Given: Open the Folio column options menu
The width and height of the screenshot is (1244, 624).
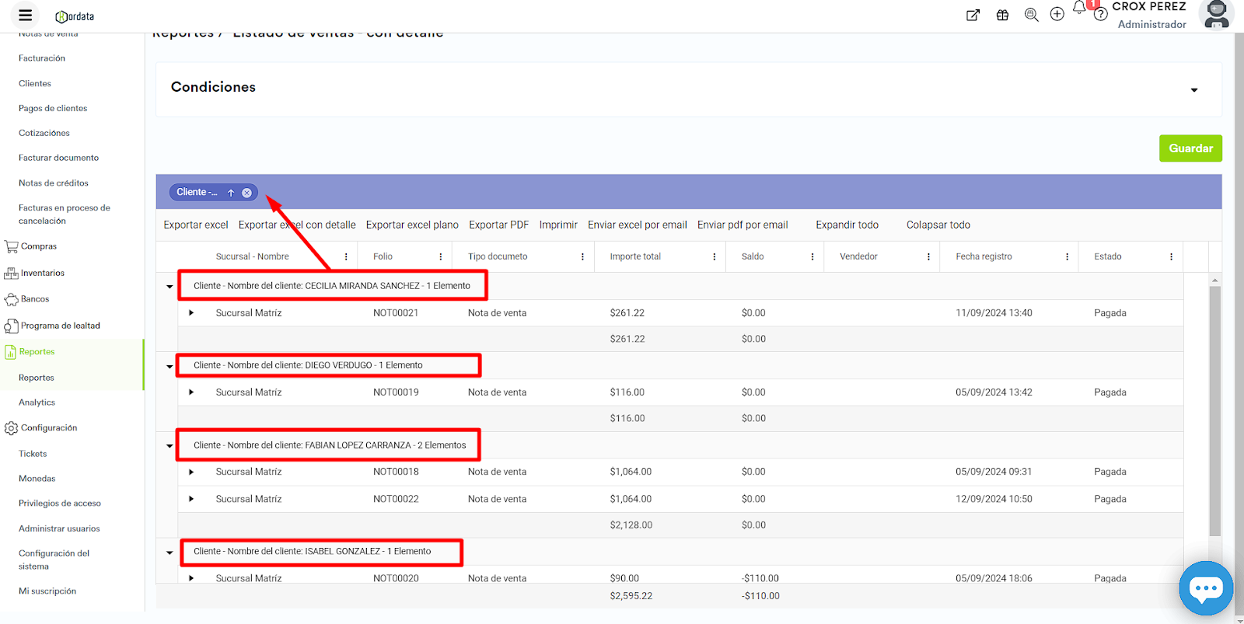Looking at the screenshot, I should tap(440, 256).
